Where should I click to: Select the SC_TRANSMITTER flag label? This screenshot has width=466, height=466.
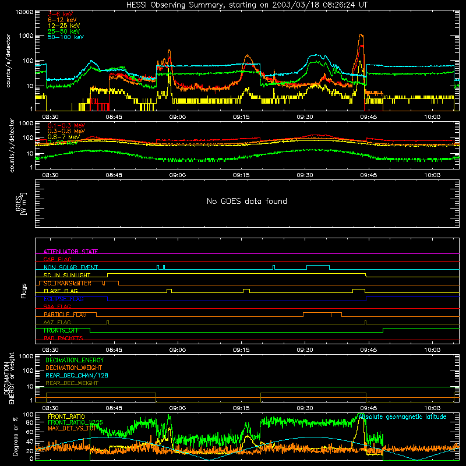(68, 283)
